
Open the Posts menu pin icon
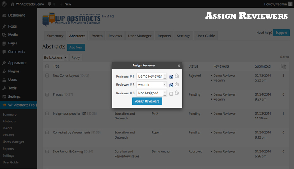pos(4,26)
